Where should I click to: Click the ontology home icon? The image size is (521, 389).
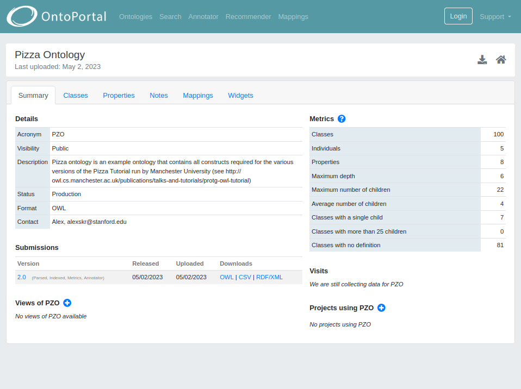[x=501, y=60]
